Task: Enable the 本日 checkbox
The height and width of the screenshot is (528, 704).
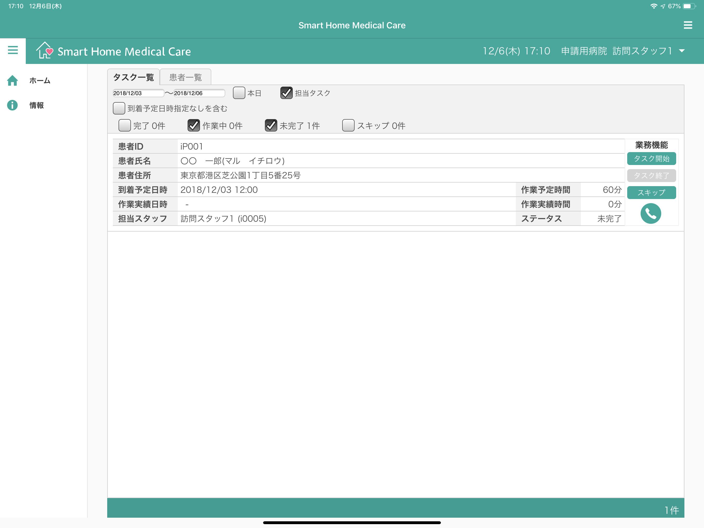Action: coord(239,93)
